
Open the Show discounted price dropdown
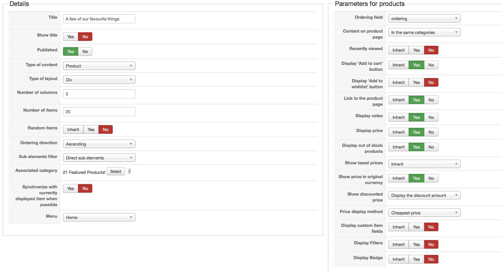point(424,195)
